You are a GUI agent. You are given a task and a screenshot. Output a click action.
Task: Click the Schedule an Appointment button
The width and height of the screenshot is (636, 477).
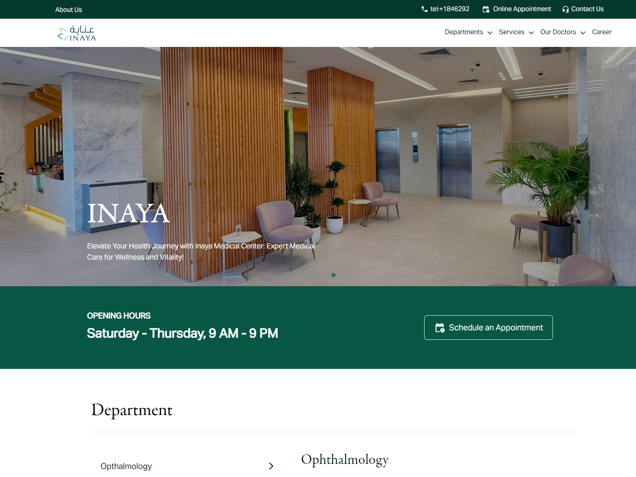point(488,328)
